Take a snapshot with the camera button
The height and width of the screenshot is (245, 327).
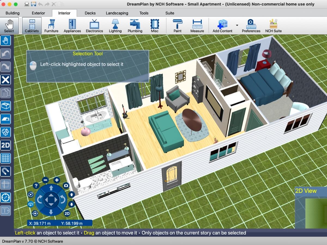click(66, 186)
